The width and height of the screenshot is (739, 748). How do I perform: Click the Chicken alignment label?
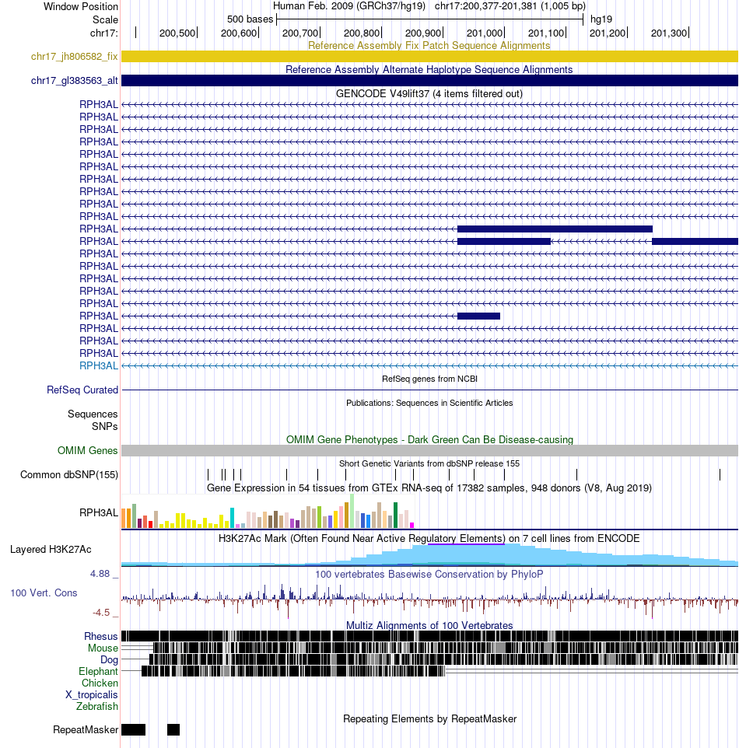coord(100,683)
